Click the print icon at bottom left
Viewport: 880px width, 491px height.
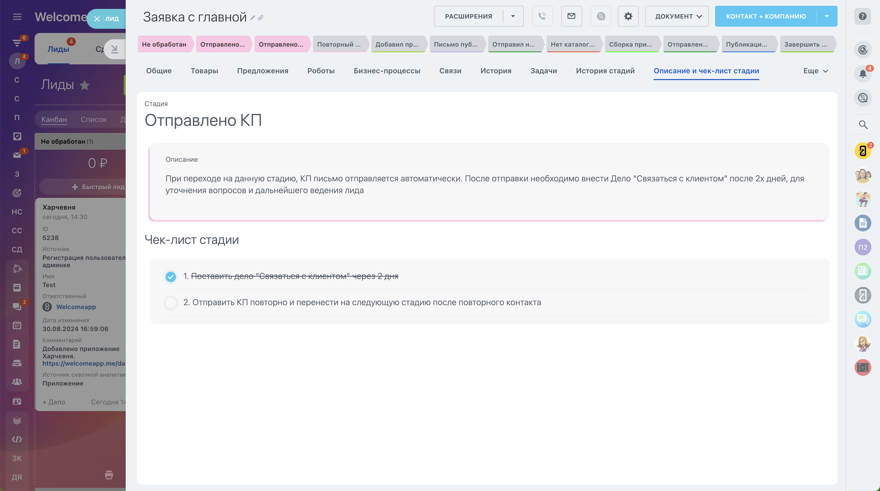[x=109, y=475]
